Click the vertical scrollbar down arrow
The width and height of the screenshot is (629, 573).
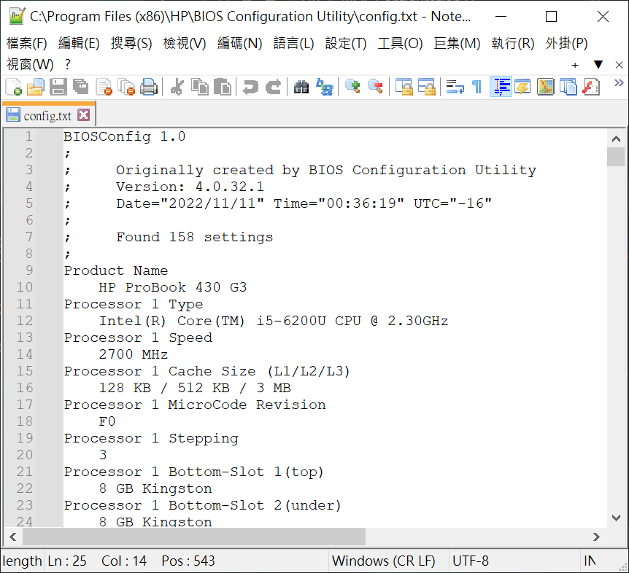(616, 518)
